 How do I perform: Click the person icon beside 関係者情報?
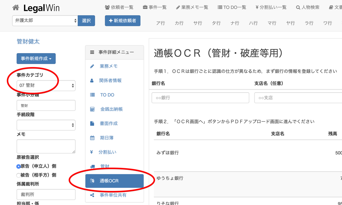(x=92, y=81)
